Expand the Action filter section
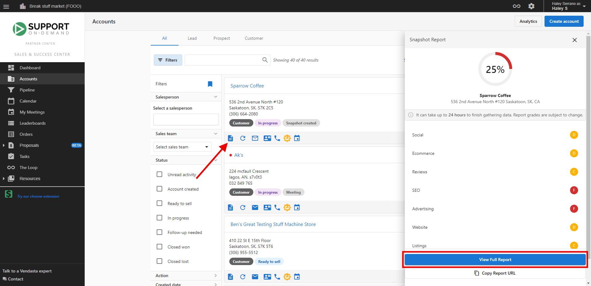Screen dimensions: 591x286 tap(215, 276)
